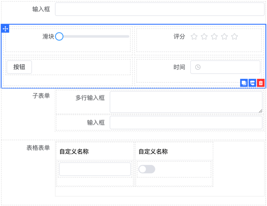Click the blue hierarchy icon beside the trash
This screenshot has height=206, width=267.
click(x=252, y=83)
